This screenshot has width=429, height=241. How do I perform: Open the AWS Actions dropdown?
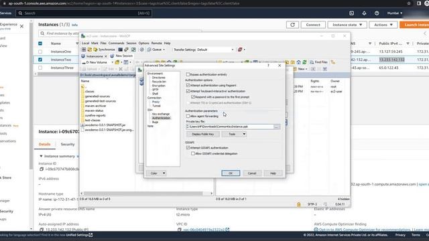(383, 25)
